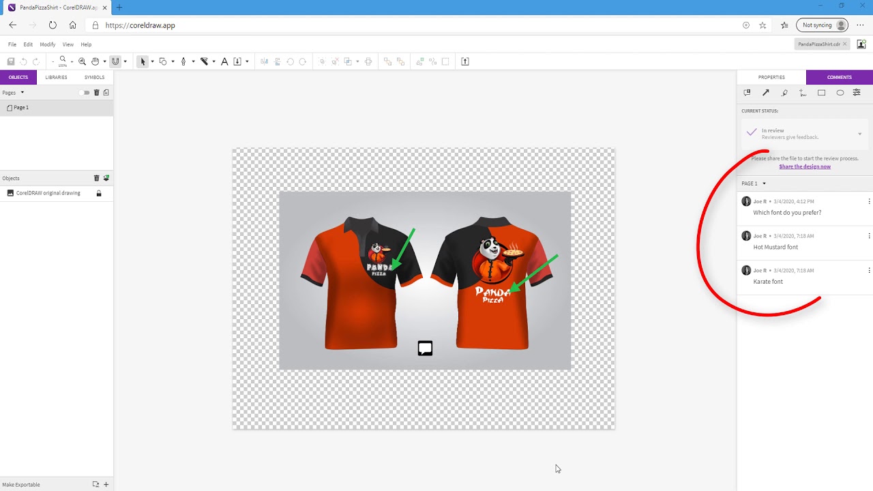Image resolution: width=873 pixels, height=491 pixels.
Task: Select the ellipse annotation tool
Action: pyautogui.click(x=840, y=93)
